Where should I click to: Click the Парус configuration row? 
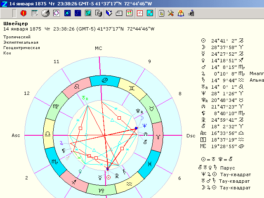(x=217, y=168)
